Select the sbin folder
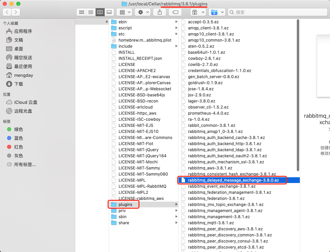This screenshot has width=330, height=252. coord(144,217)
